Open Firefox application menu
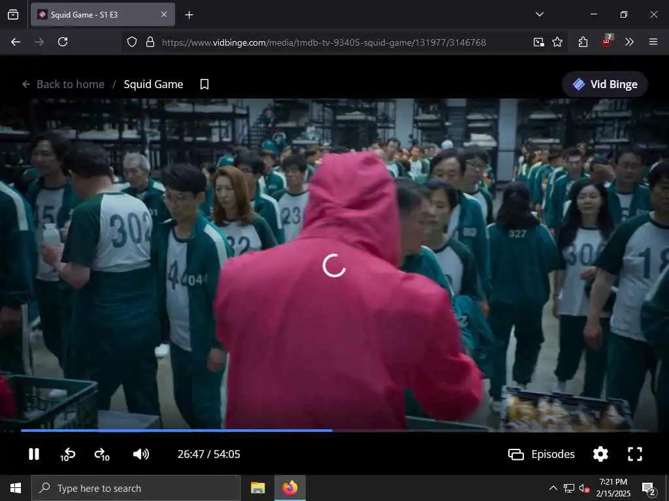 (x=653, y=42)
